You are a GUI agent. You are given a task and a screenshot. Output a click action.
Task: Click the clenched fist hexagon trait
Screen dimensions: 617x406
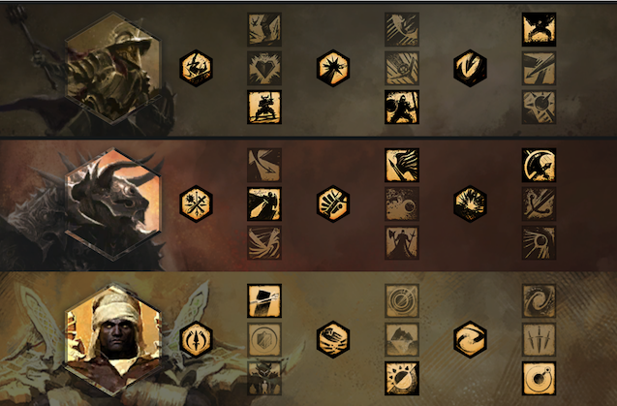(x=333, y=204)
